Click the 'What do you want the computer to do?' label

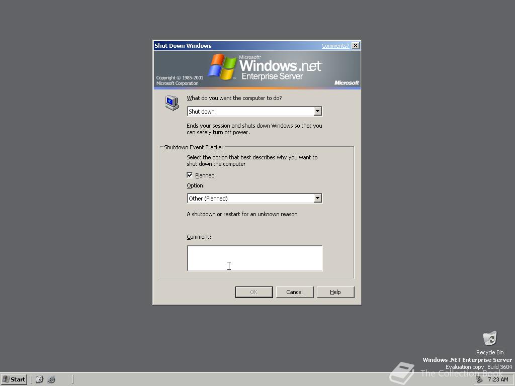(x=234, y=98)
